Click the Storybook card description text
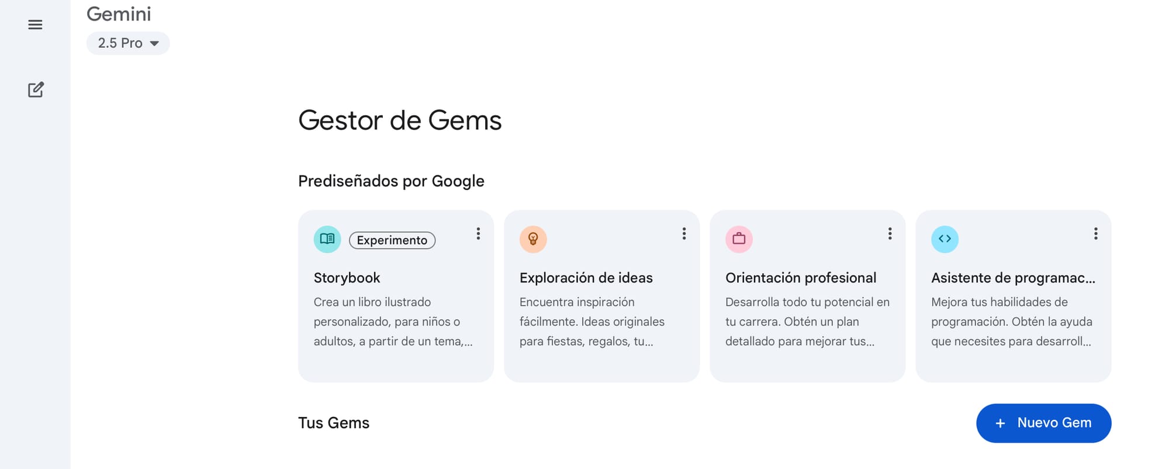Viewport: 1169px width, 469px height. 393,322
